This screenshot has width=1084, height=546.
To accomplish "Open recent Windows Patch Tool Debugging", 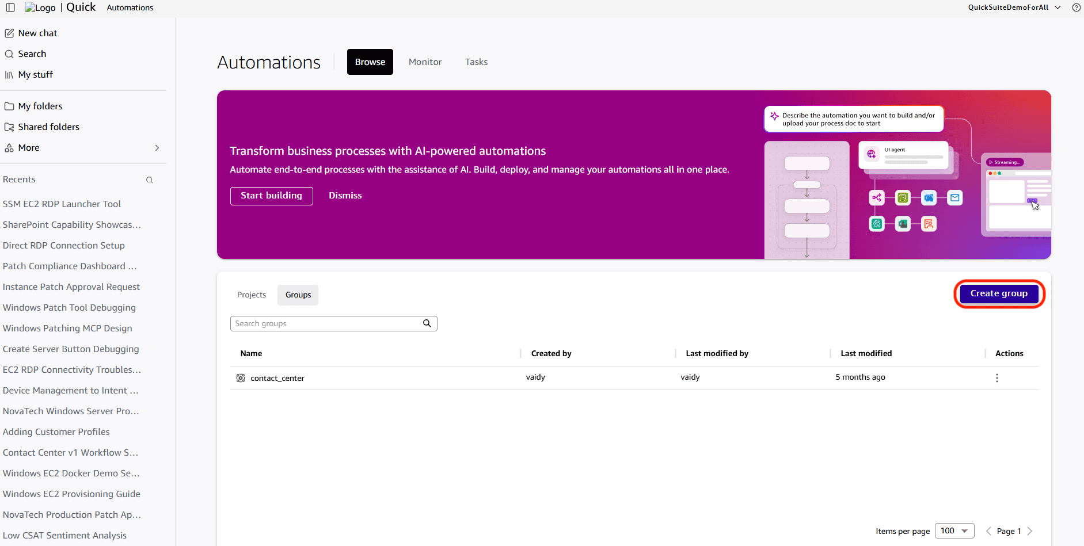I will point(70,308).
